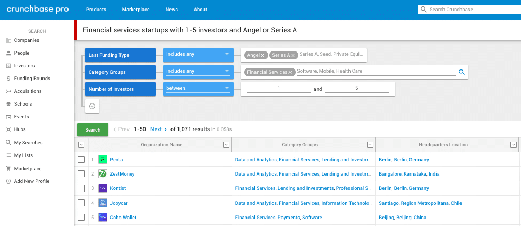Click the green Search button

pyautogui.click(x=93, y=130)
